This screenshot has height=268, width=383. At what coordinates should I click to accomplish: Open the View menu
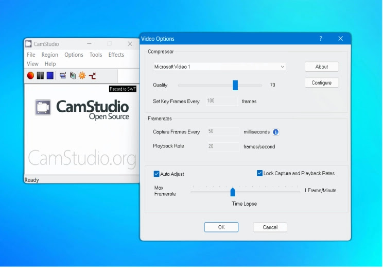tap(33, 64)
